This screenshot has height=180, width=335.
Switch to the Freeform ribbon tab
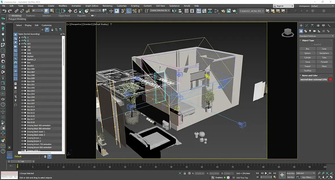click(30, 16)
